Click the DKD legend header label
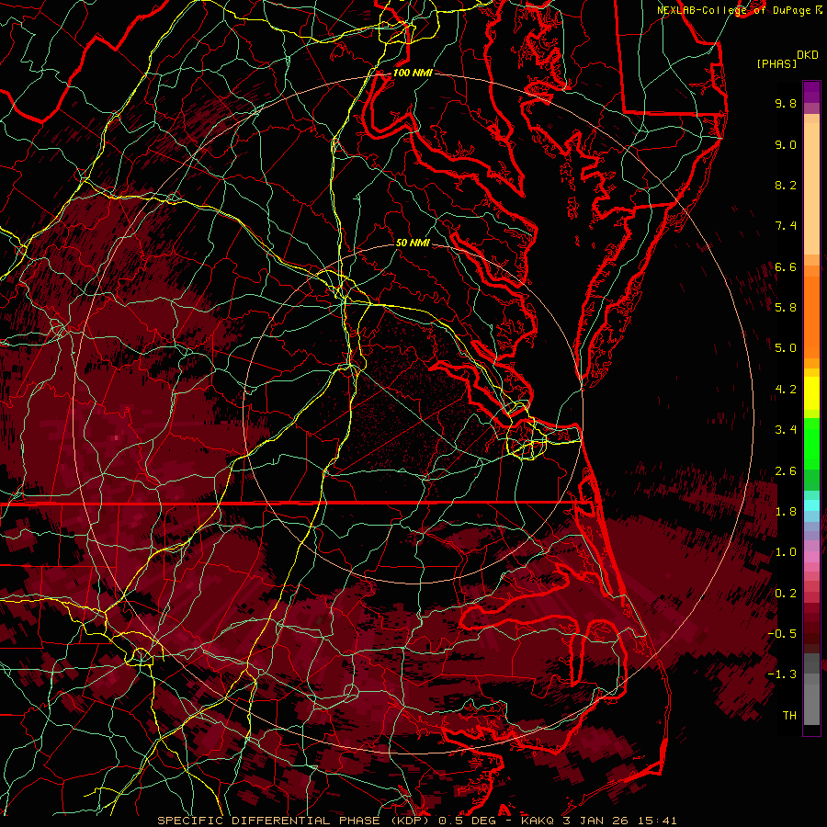Screen dimensions: 827x827 coord(808,55)
